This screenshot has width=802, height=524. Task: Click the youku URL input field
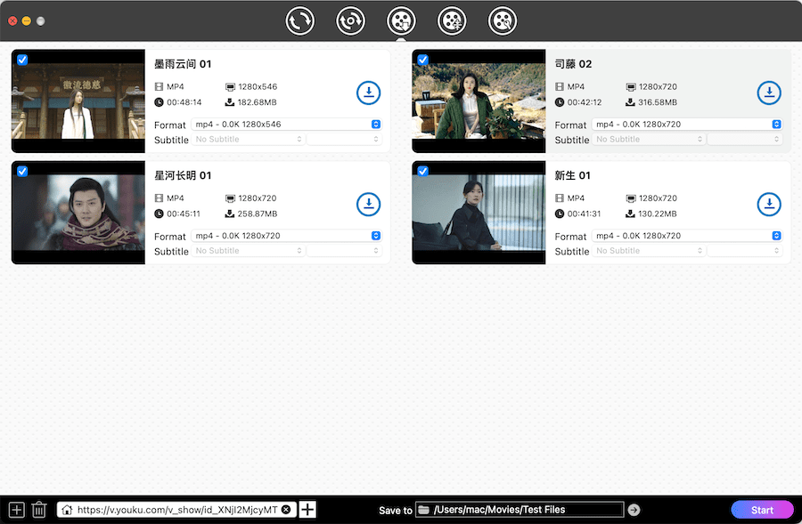tap(177, 510)
